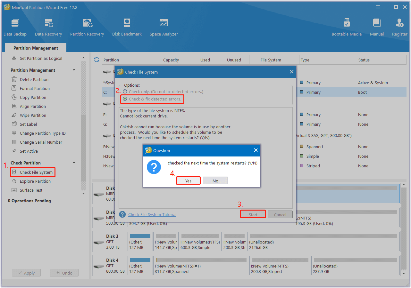This screenshot has height=288, width=411.
Task: Click the partition list scroll down arrow
Action: point(404,274)
